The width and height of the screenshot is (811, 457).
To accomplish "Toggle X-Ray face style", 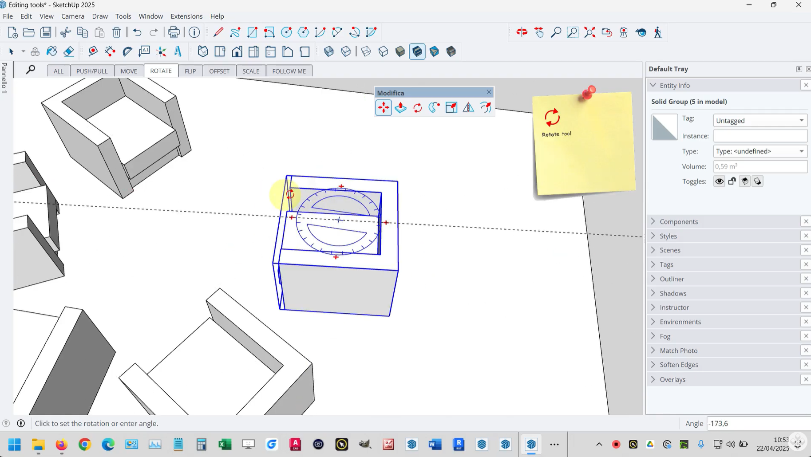I will click(329, 51).
